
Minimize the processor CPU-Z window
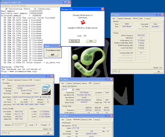point(46,76)
